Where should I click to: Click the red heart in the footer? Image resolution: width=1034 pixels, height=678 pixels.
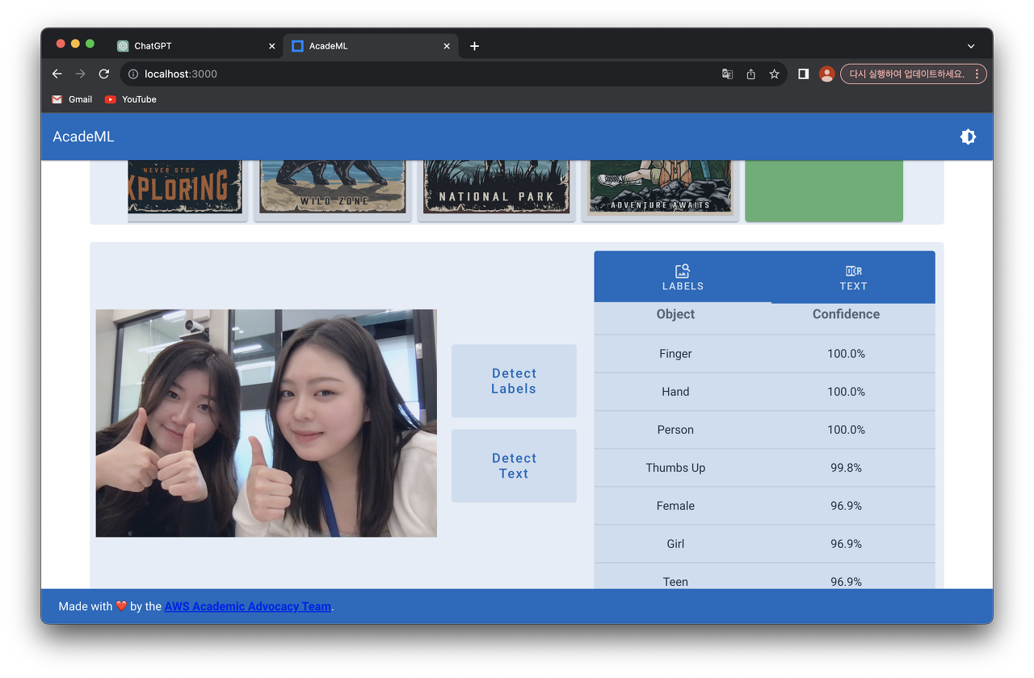pos(121,606)
